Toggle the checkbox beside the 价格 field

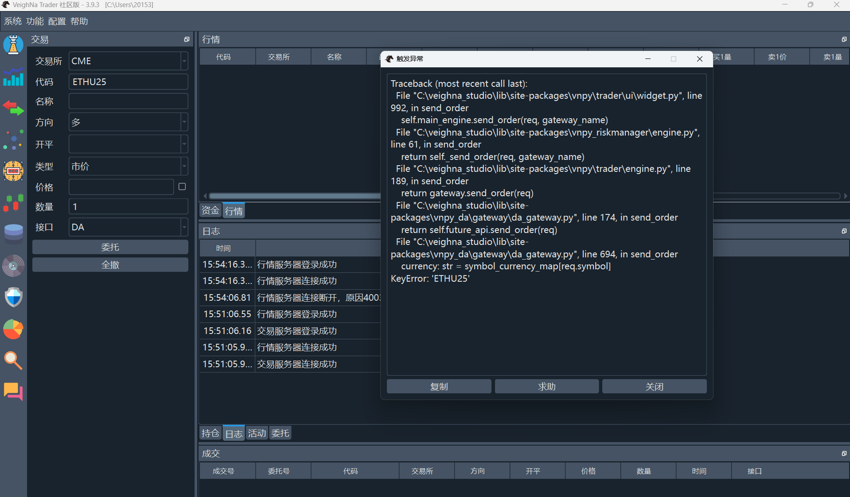[x=182, y=187]
